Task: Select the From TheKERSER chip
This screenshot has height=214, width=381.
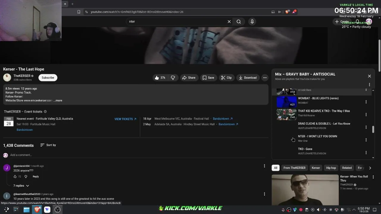Action: coord(294,168)
